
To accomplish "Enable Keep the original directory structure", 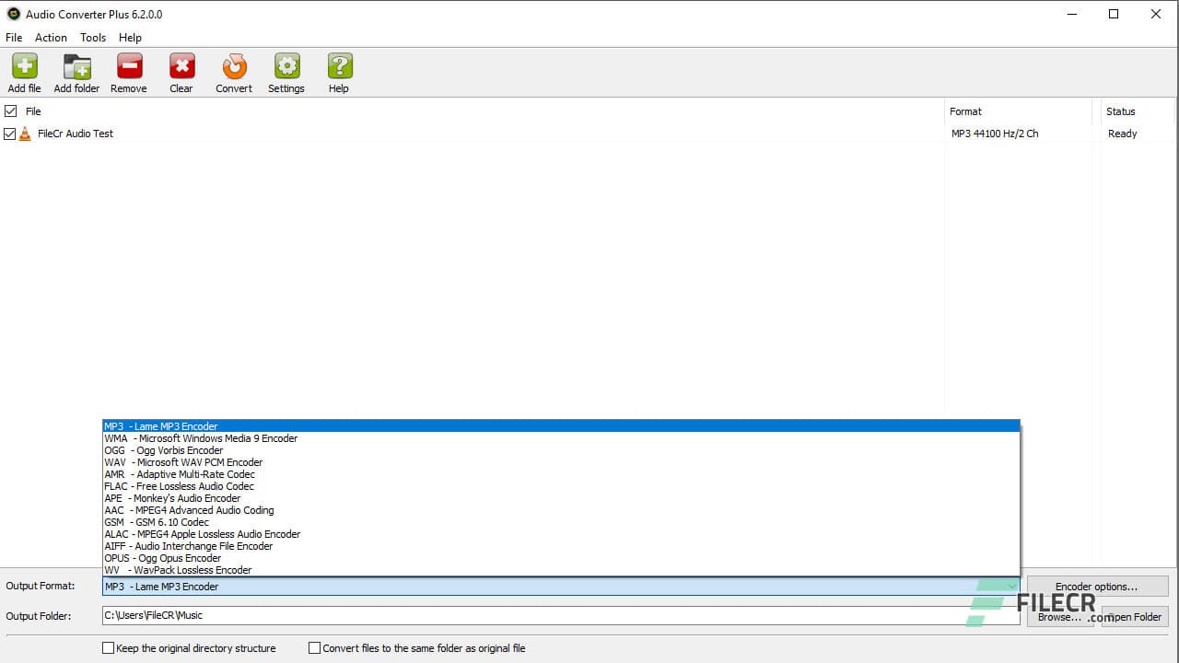I will [x=109, y=648].
